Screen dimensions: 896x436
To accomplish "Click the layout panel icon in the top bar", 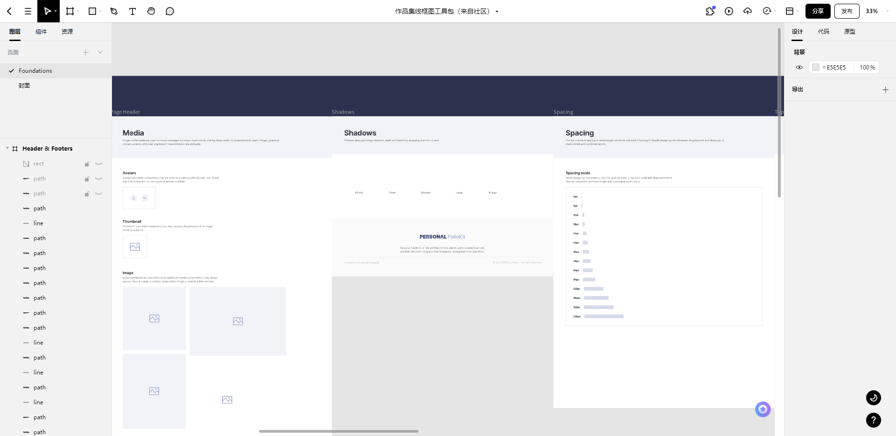I will coord(790,11).
